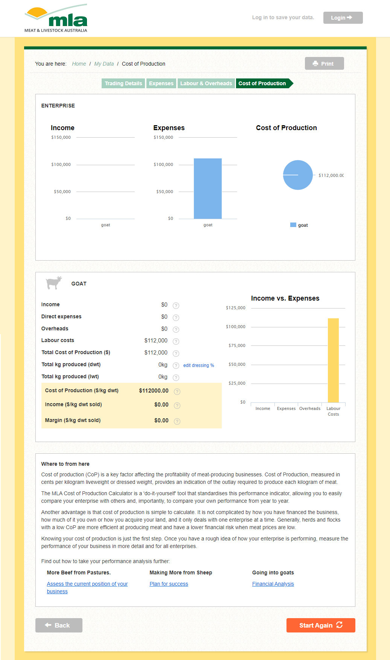Switch to the Expenses tab
The width and height of the screenshot is (390, 660).
pyautogui.click(x=161, y=83)
